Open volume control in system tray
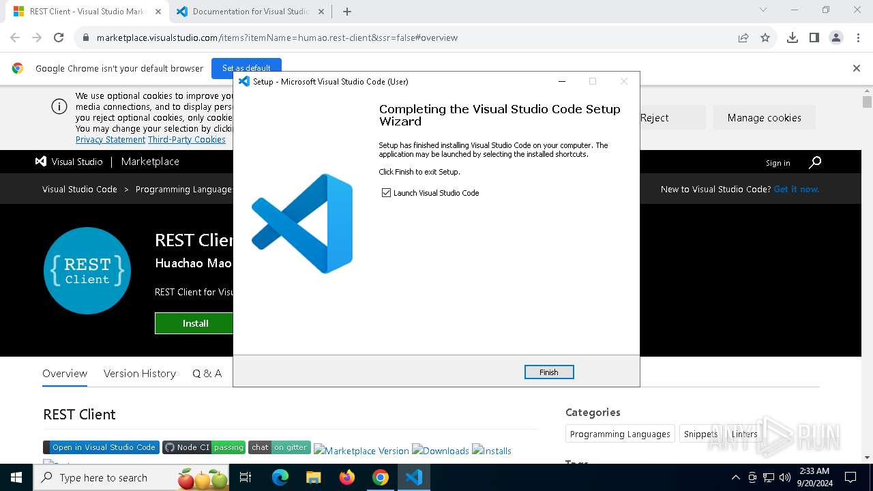The width and height of the screenshot is (873, 491). pos(785,477)
